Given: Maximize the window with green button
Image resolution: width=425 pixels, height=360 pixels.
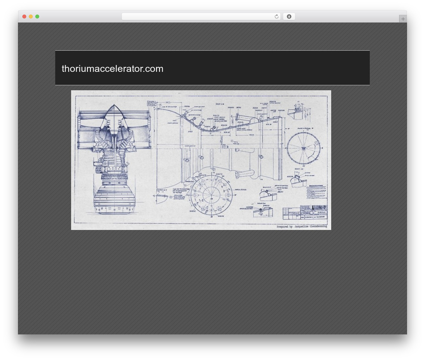Looking at the screenshot, I should (x=37, y=17).
